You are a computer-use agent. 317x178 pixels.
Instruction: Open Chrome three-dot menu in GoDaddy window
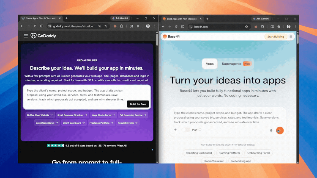point(154,26)
